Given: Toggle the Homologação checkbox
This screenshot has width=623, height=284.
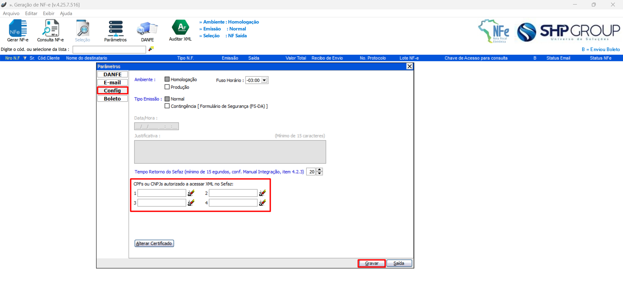Looking at the screenshot, I should click(x=167, y=79).
